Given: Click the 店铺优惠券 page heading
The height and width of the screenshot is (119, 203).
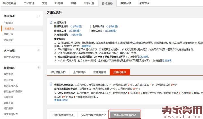Looking at the screenshot, I should [x=54, y=13].
